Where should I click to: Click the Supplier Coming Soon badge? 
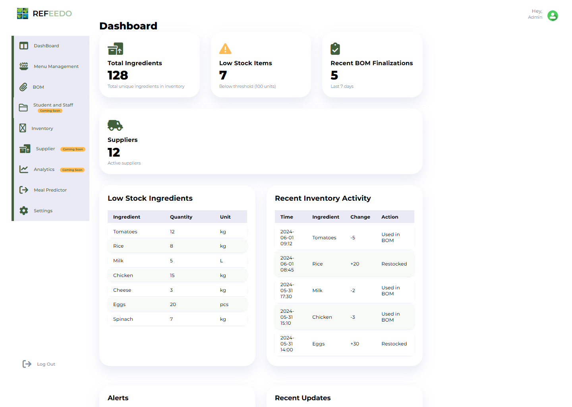(73, 149)
